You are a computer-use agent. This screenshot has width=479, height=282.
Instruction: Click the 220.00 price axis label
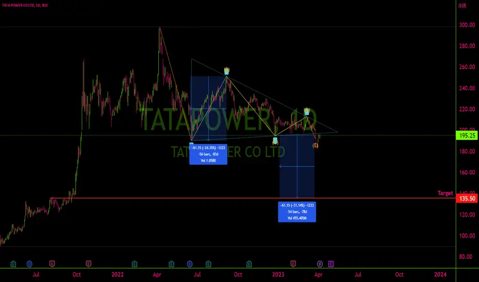click(467, 109)
